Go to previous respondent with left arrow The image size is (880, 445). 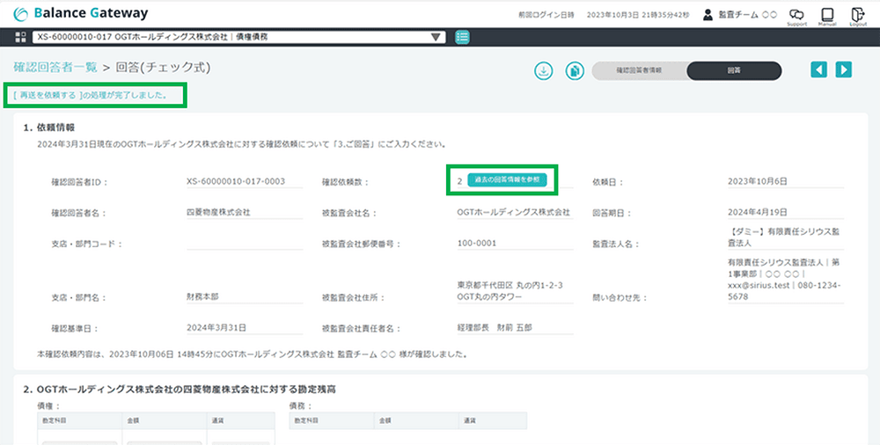[x=819, y=70]
